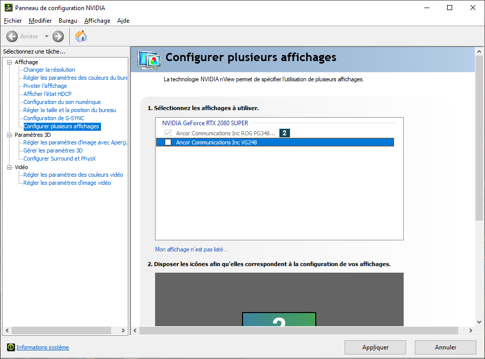
Task: Open 'Régler les paramètres d'image vidéo'
Action: 67,183
